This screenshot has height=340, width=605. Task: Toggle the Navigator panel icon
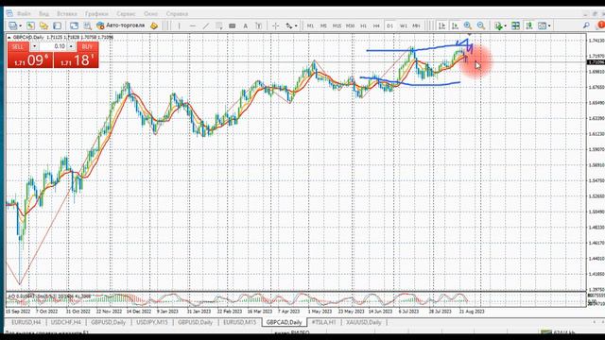[x=57, y=25]
